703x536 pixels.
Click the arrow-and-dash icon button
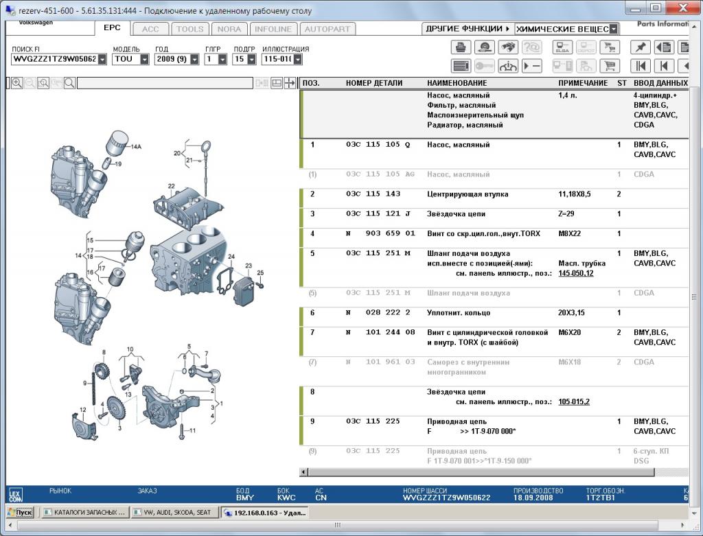(532, 66)
